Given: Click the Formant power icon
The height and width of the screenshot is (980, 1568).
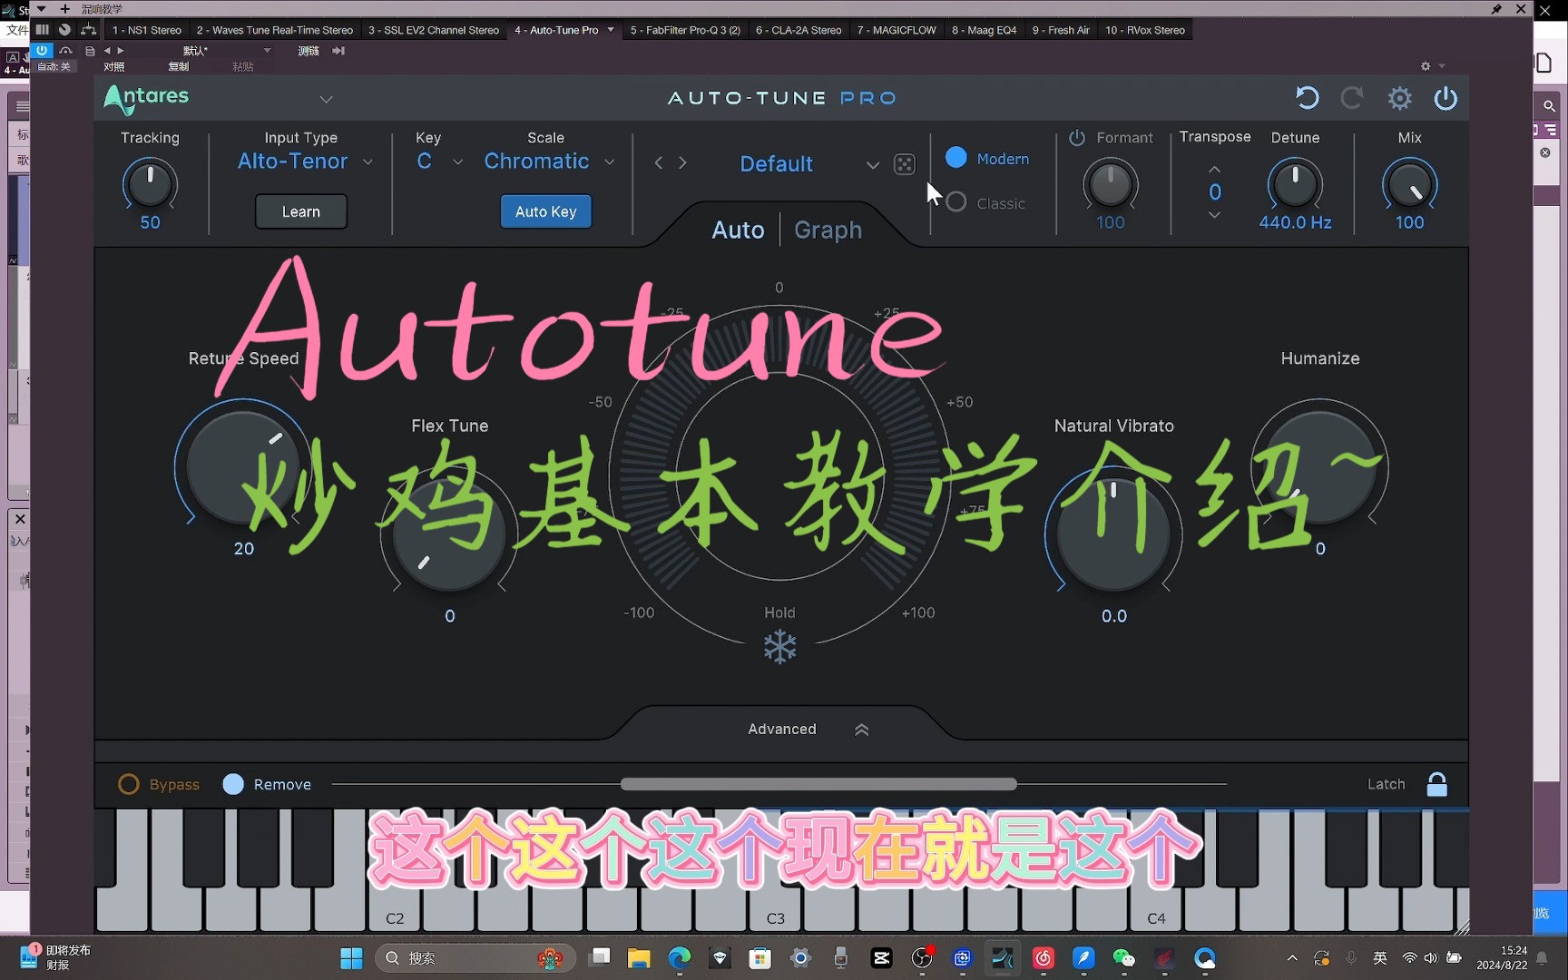Looking at the screenshot, I should (1077, 138).
